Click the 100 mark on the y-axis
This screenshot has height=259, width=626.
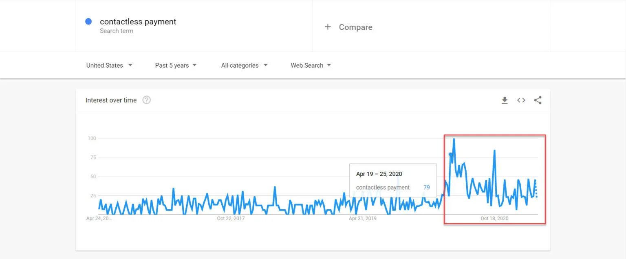click(91, 138)
